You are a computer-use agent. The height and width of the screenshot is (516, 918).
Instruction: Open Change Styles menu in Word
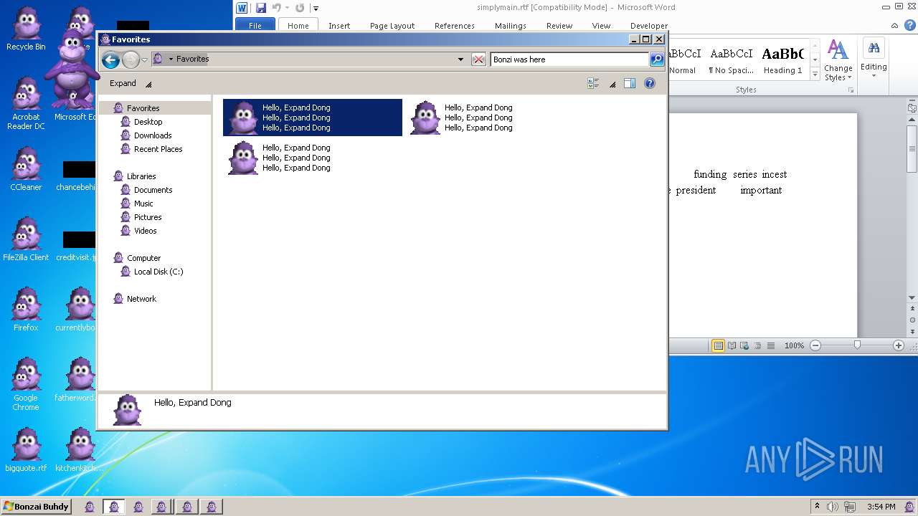[x=838, y=60]
